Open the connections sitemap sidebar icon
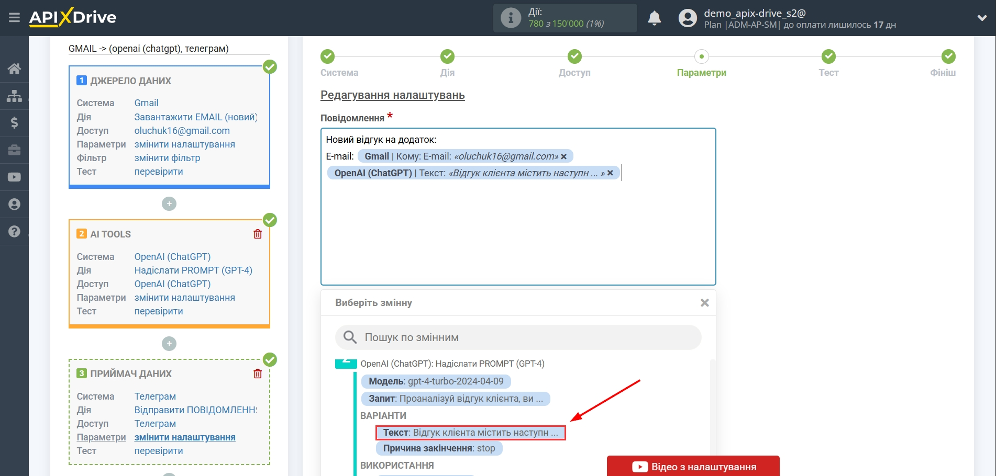Viewport: 996px width, 476px height. click(14, 96)
